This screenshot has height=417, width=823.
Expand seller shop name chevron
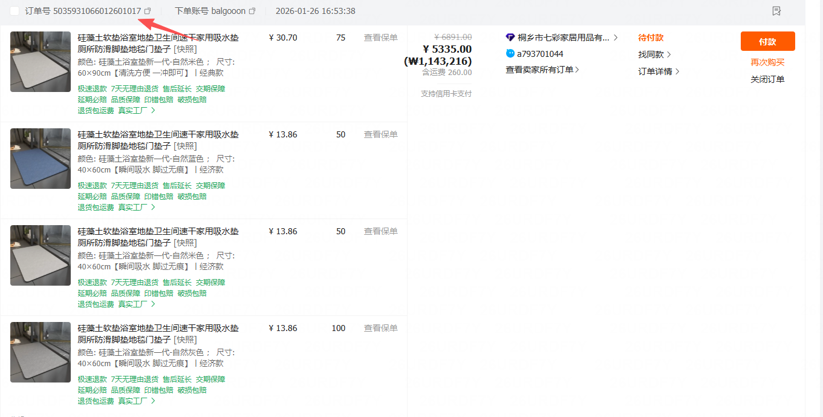point(616,38)
